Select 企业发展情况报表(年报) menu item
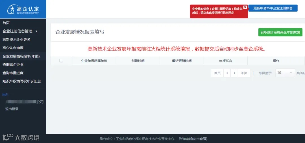Screen dimensions: 305x143 [x=21, y=56]
